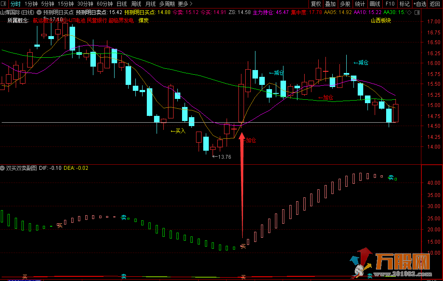This screenshot has height=281, width=443.
Task: Click the 40.00 sub-chart axis label
Action: coord(434,183)
